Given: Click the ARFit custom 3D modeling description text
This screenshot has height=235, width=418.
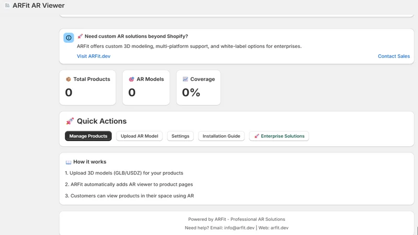Looking at the screenshot, I should coord(189,46).
